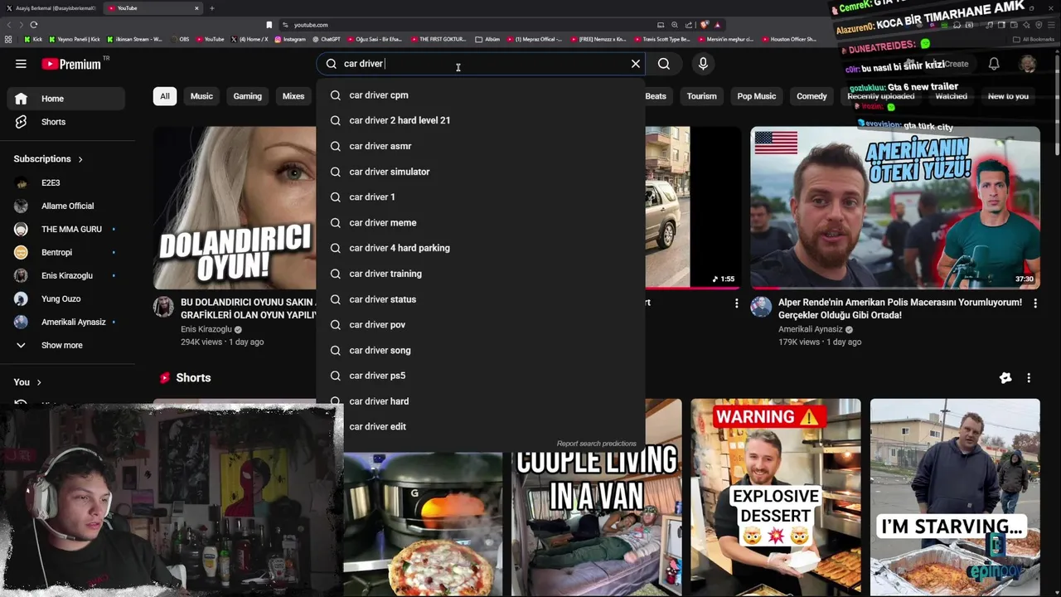Select the 'Music' filter chip
The image size is (1061, 597).
201,96
